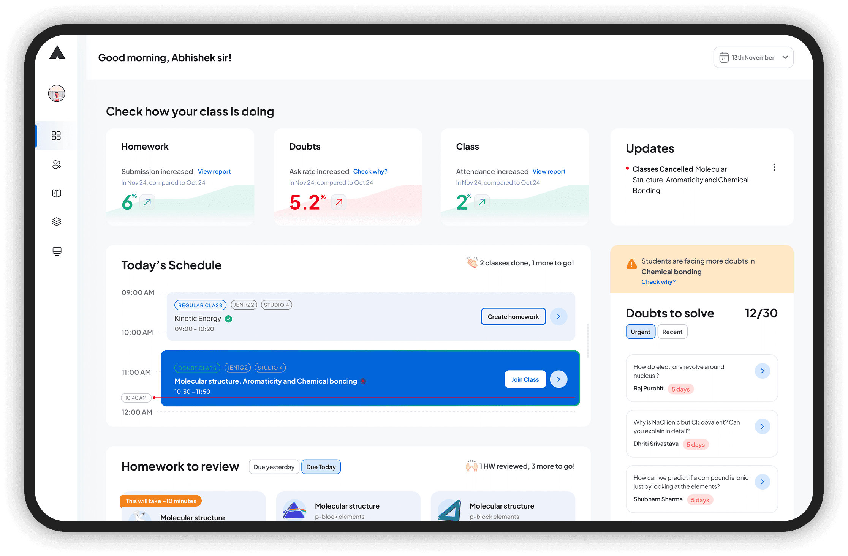Click the monitor screen icon in sidebar
The height and width of the screenshot is (556, 848).
(x=57, y=251)
